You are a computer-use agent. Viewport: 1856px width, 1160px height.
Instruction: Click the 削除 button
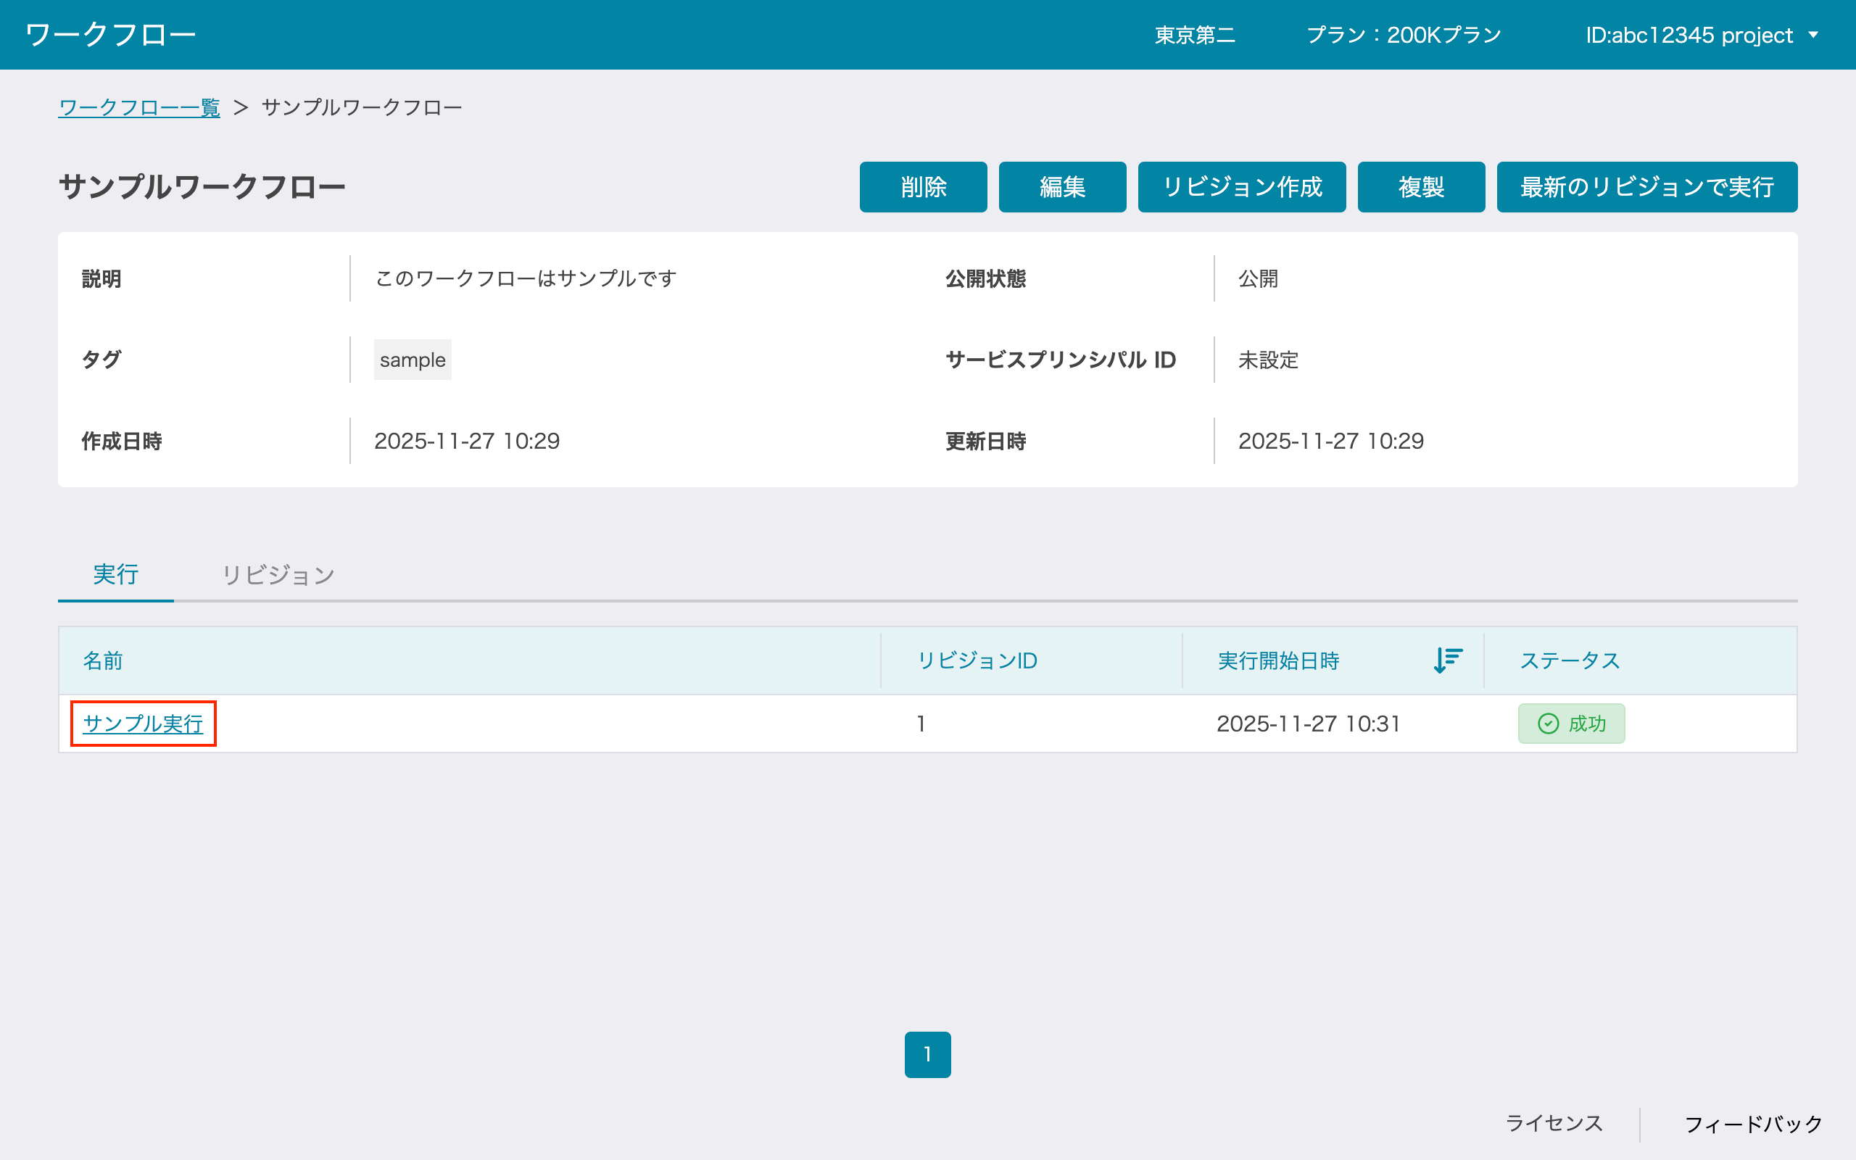coord(923,186)
